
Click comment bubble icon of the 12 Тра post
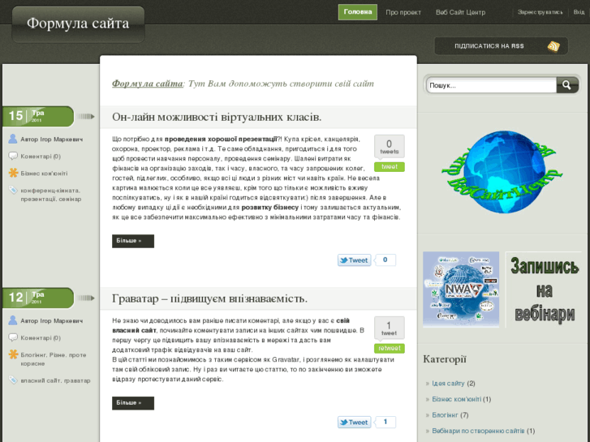tap(13, 337)
